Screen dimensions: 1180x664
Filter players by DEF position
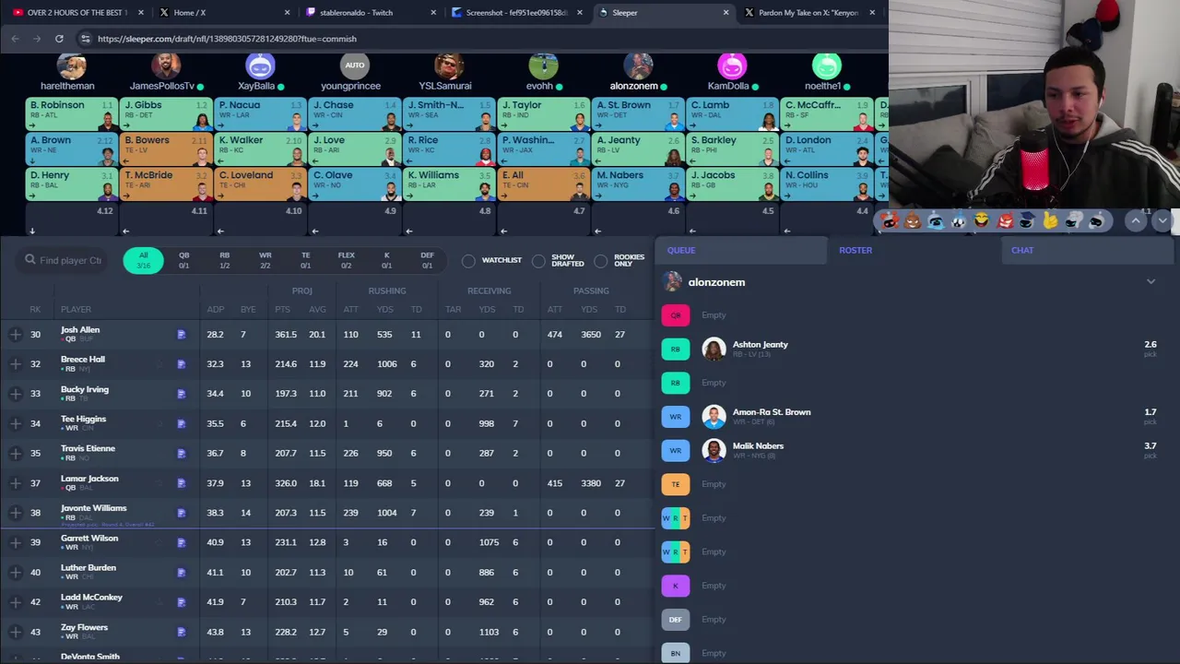427,261
